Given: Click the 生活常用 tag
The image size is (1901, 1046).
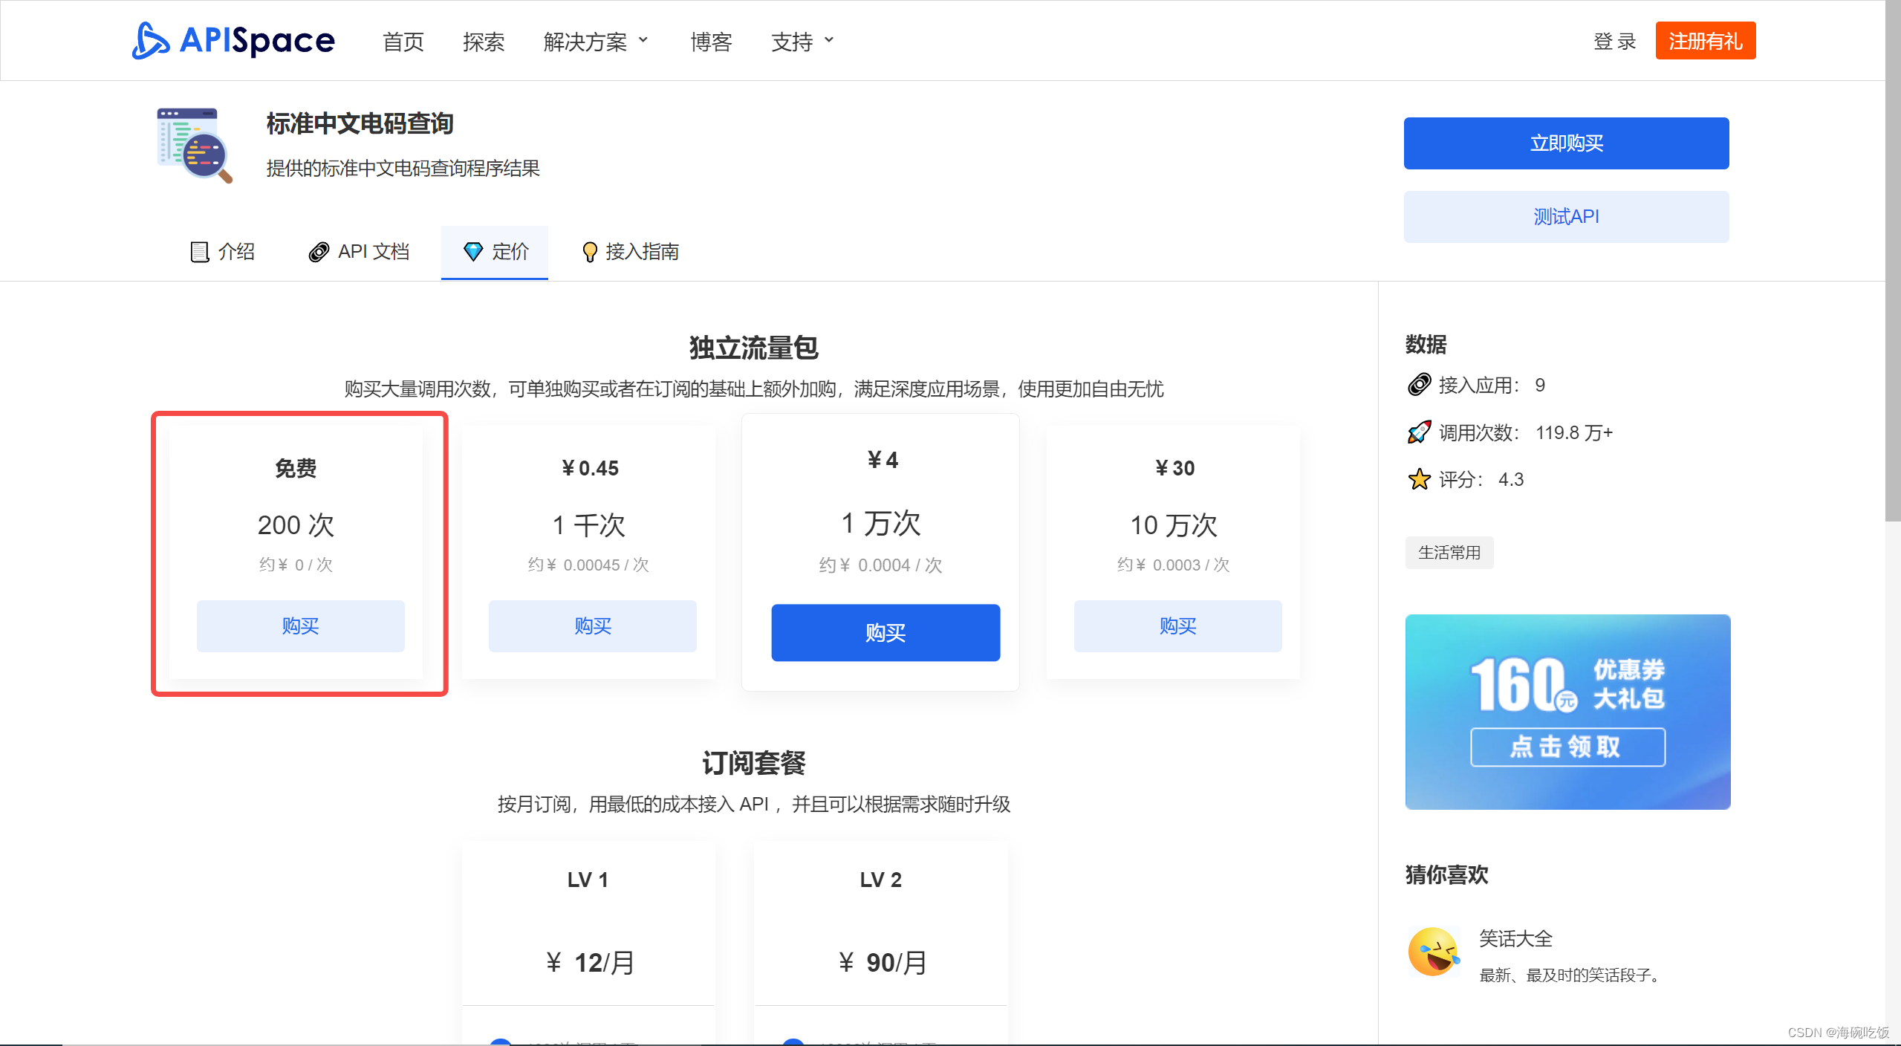Looking at the screenshot, I should click(x=1449, y=552).
